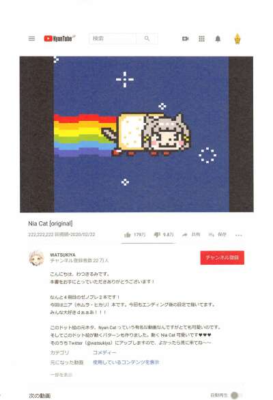Open the コメディー category link
The image size is (273, 400).
[104, 352]
